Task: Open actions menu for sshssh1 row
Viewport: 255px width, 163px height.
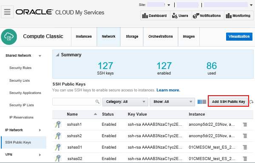Action: point(245,124)
